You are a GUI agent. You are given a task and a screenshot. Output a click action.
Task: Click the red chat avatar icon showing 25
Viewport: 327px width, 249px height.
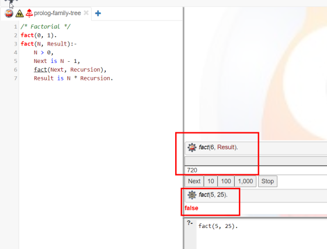click(29, 13)
